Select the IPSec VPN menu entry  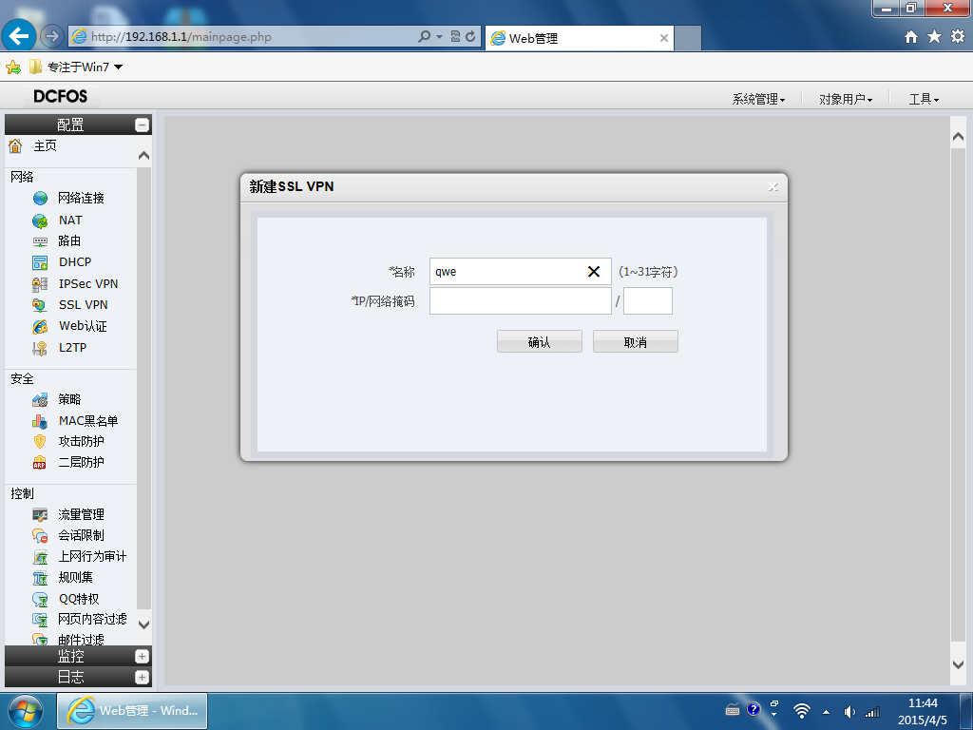coord(88,283)
